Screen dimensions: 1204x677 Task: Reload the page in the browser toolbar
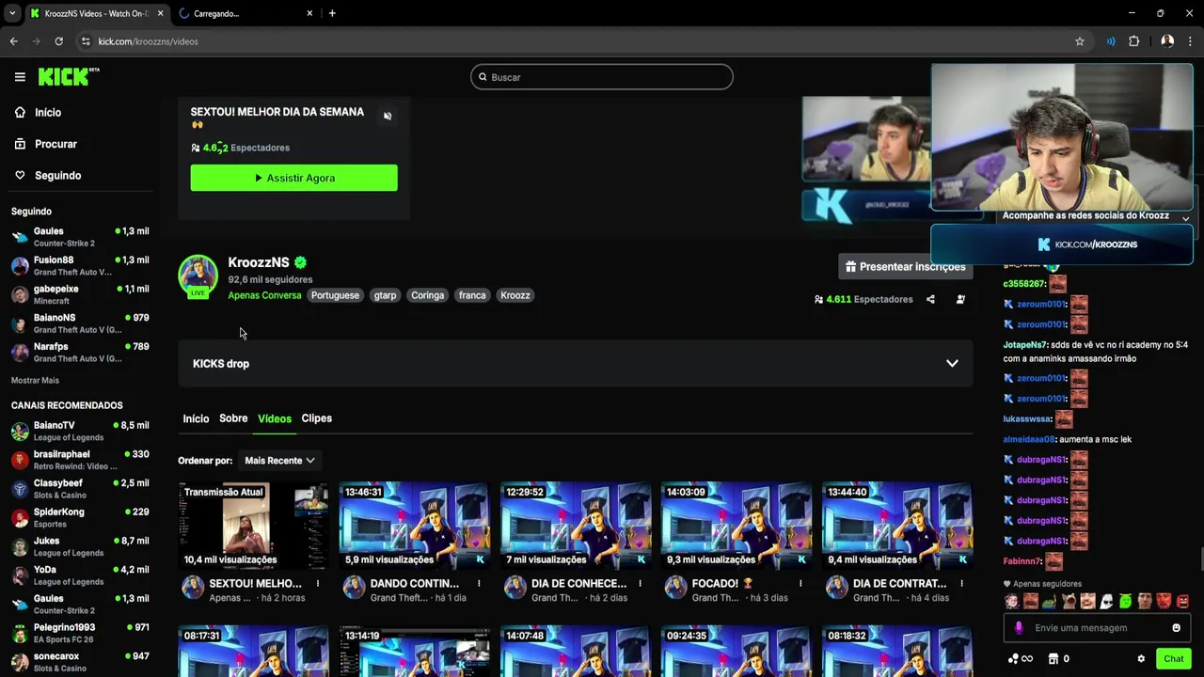[x=58, y=41]
